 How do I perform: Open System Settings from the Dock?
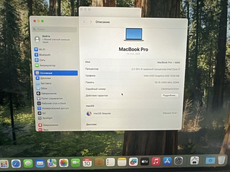[178, 161]
